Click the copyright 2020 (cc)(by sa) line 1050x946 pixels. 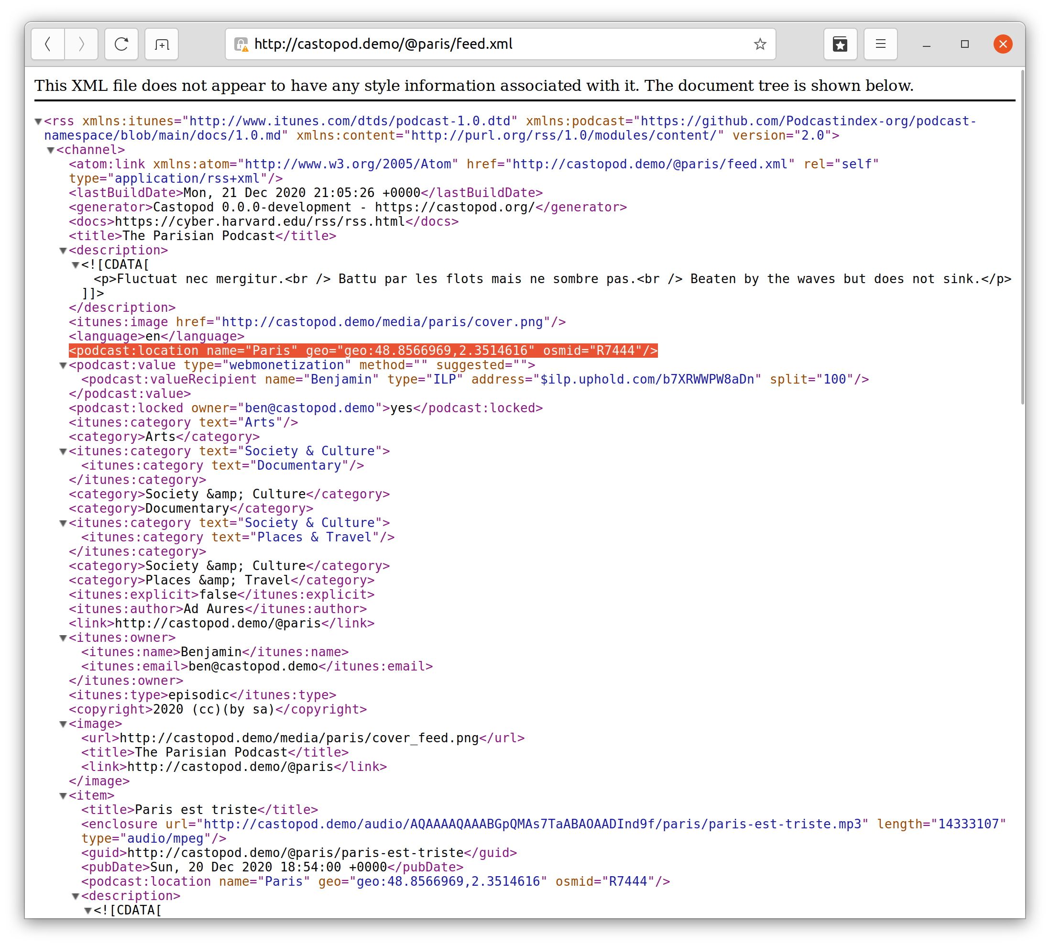[218, 710]
